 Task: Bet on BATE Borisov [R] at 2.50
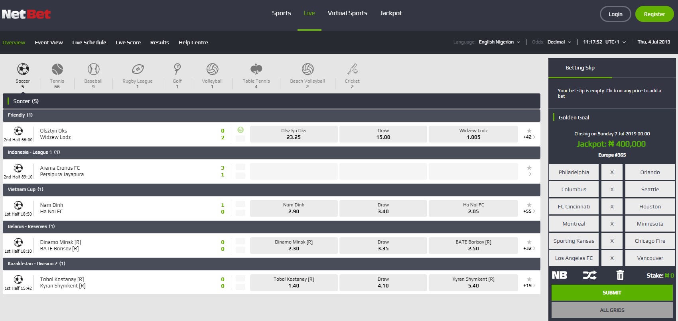pyautogui.click(x=473, y=246)
